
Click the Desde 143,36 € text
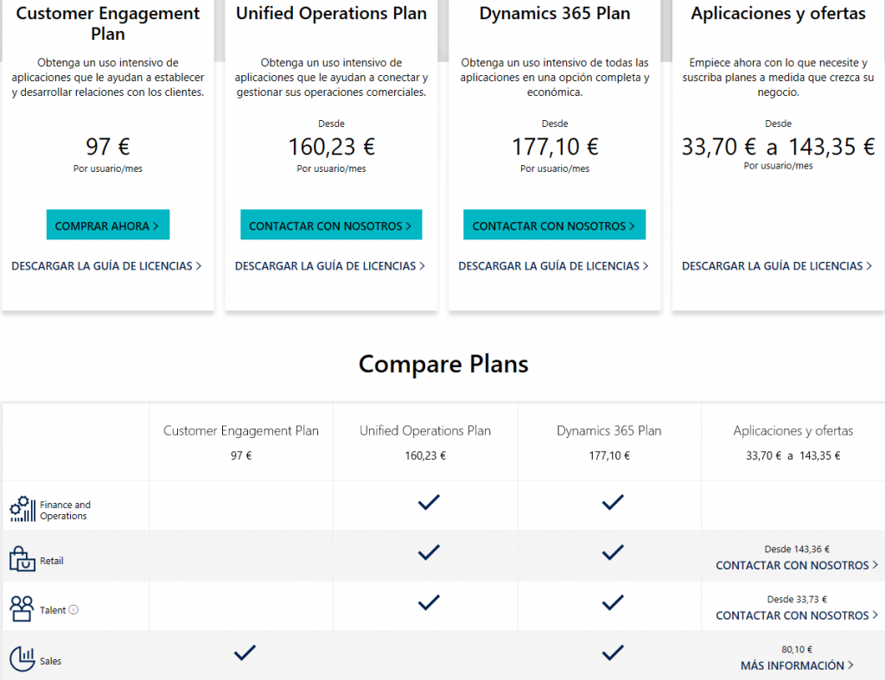tap(797, 549)
